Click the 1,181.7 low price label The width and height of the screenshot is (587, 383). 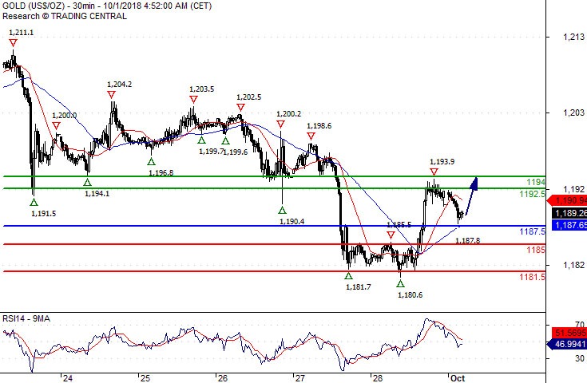[359, 287]
